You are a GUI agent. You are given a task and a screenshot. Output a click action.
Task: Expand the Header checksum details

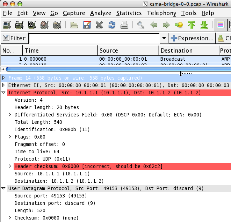click(x=10, y=166)
